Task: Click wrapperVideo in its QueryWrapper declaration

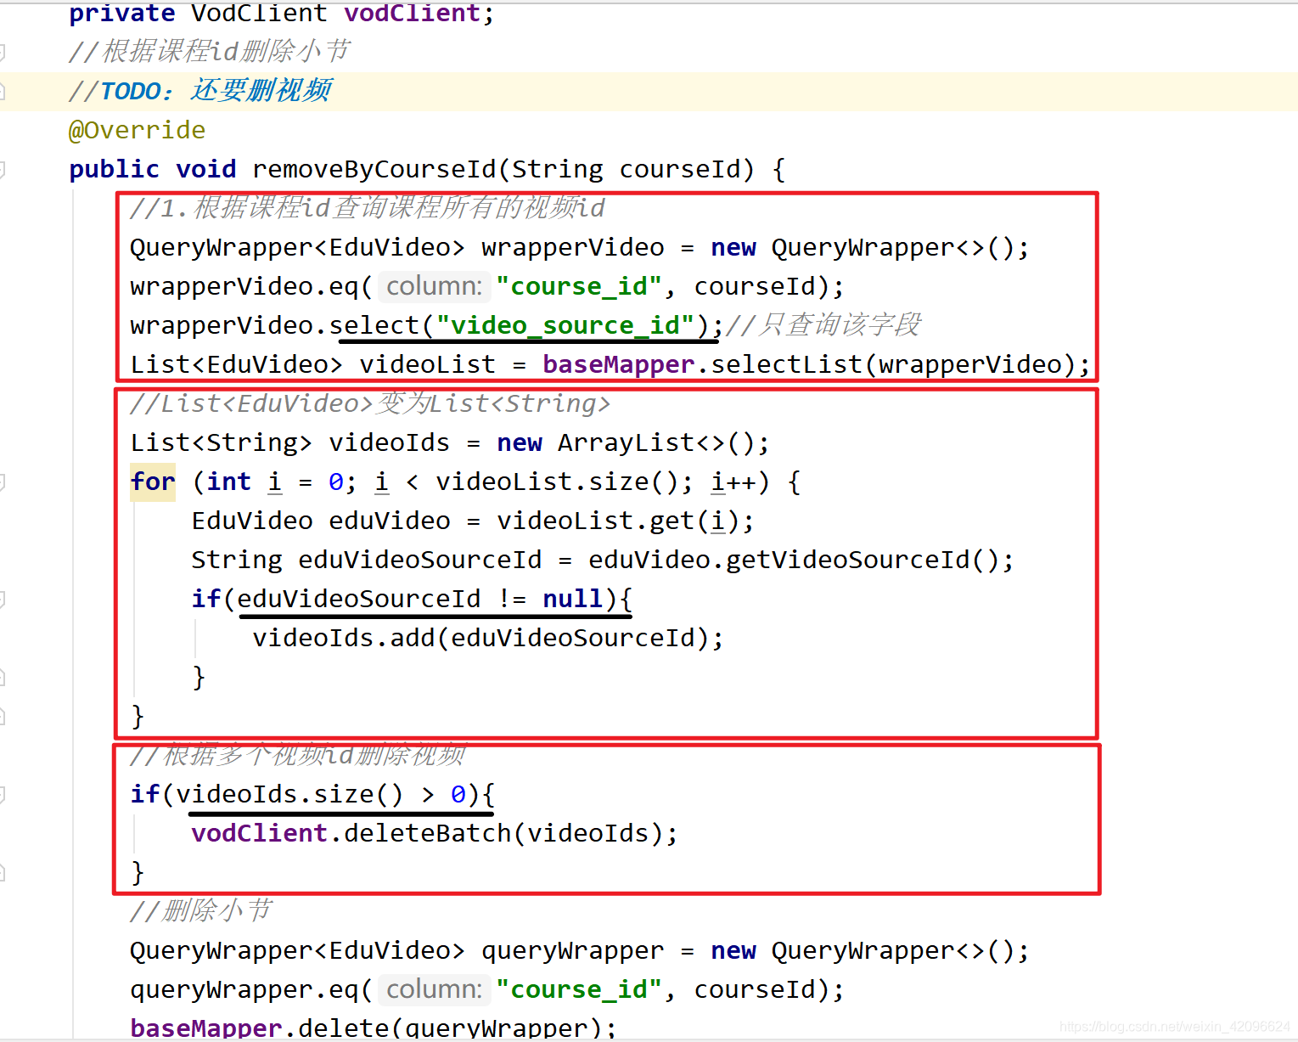Action: coord(573,247)
